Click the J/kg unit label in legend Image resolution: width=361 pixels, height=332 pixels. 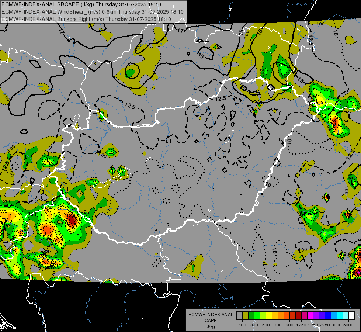[211, 326]
